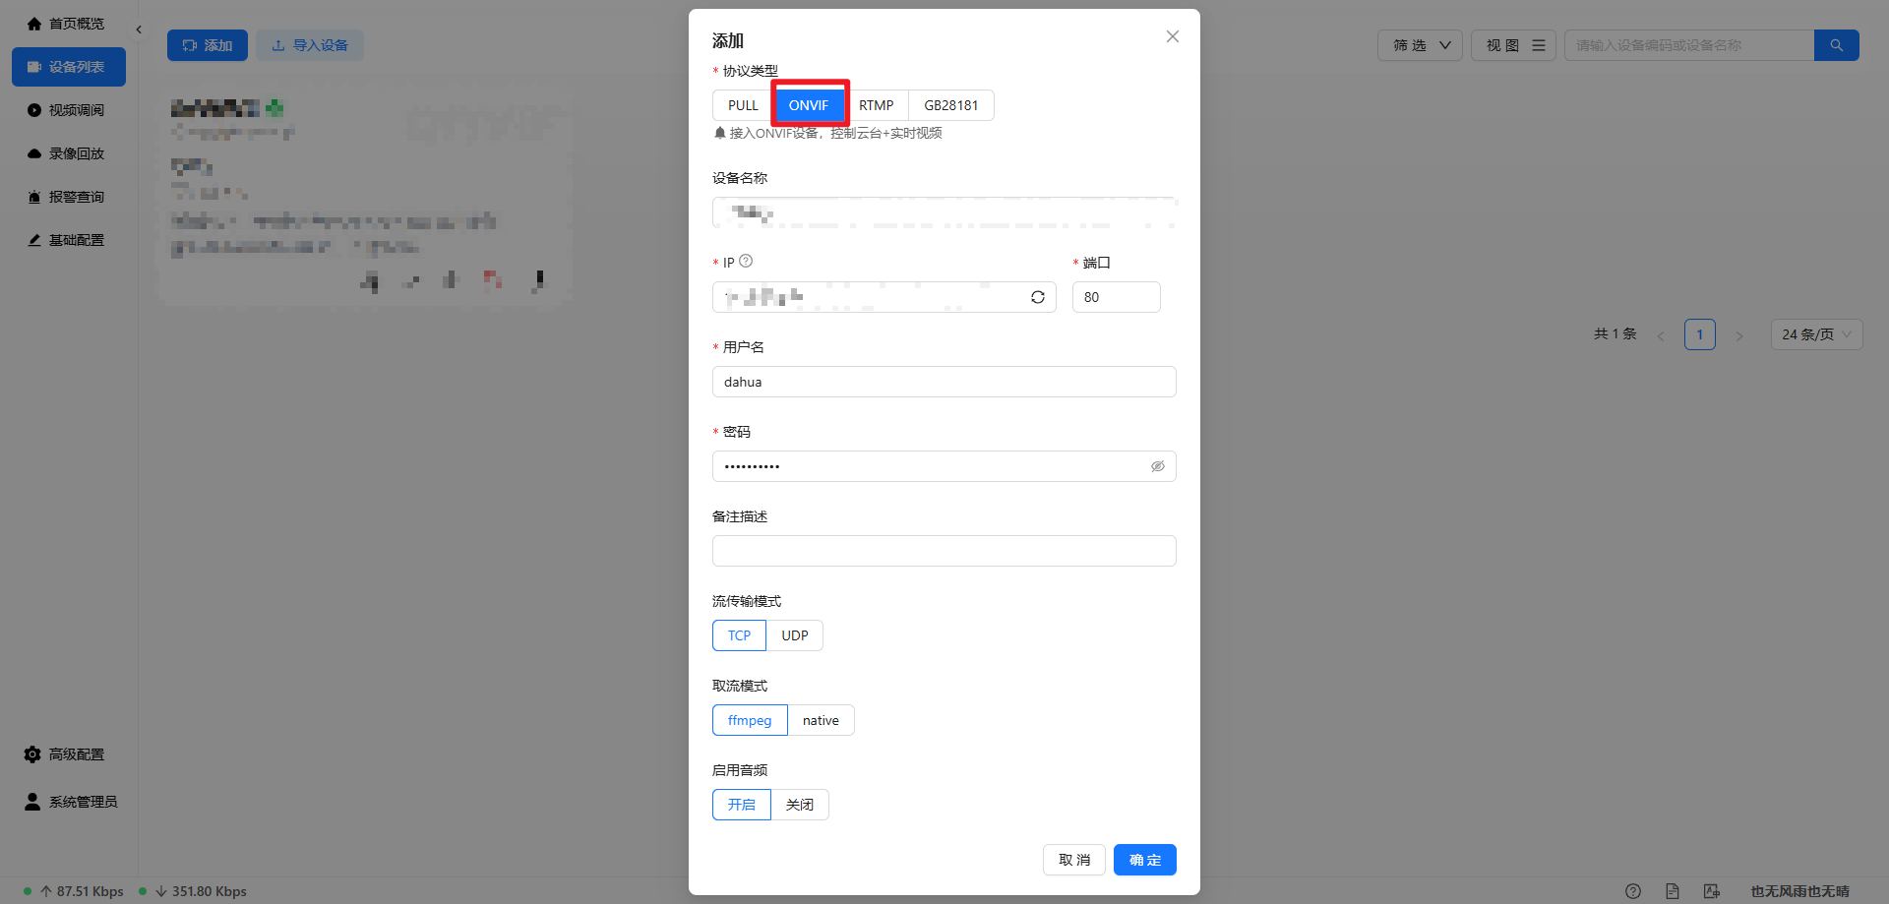
Task: Select native stream mode
Action: (x=820, y=720)
